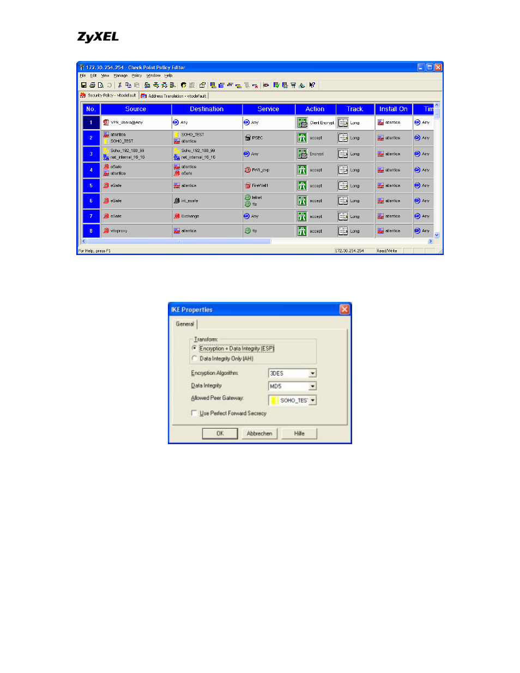The width and height of the screenshot is (520, 673).
Task: Click the Destination column header
Action: [x=207, y=109]
